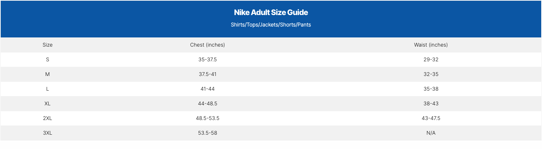Click chest value 35-37.5
The image size is (546, 149).
[x=207, y=59]
